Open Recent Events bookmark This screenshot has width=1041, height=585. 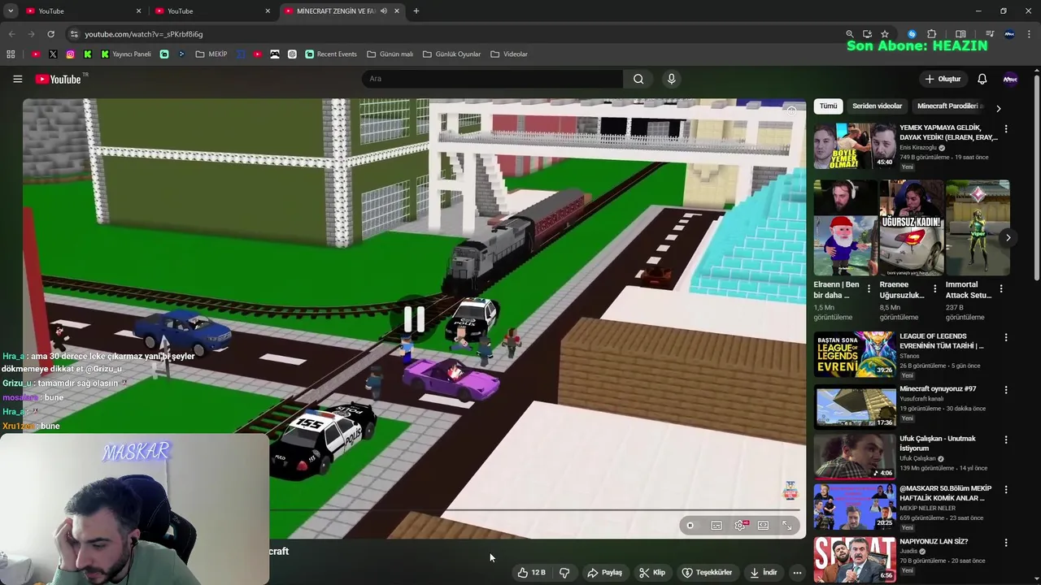331,54
